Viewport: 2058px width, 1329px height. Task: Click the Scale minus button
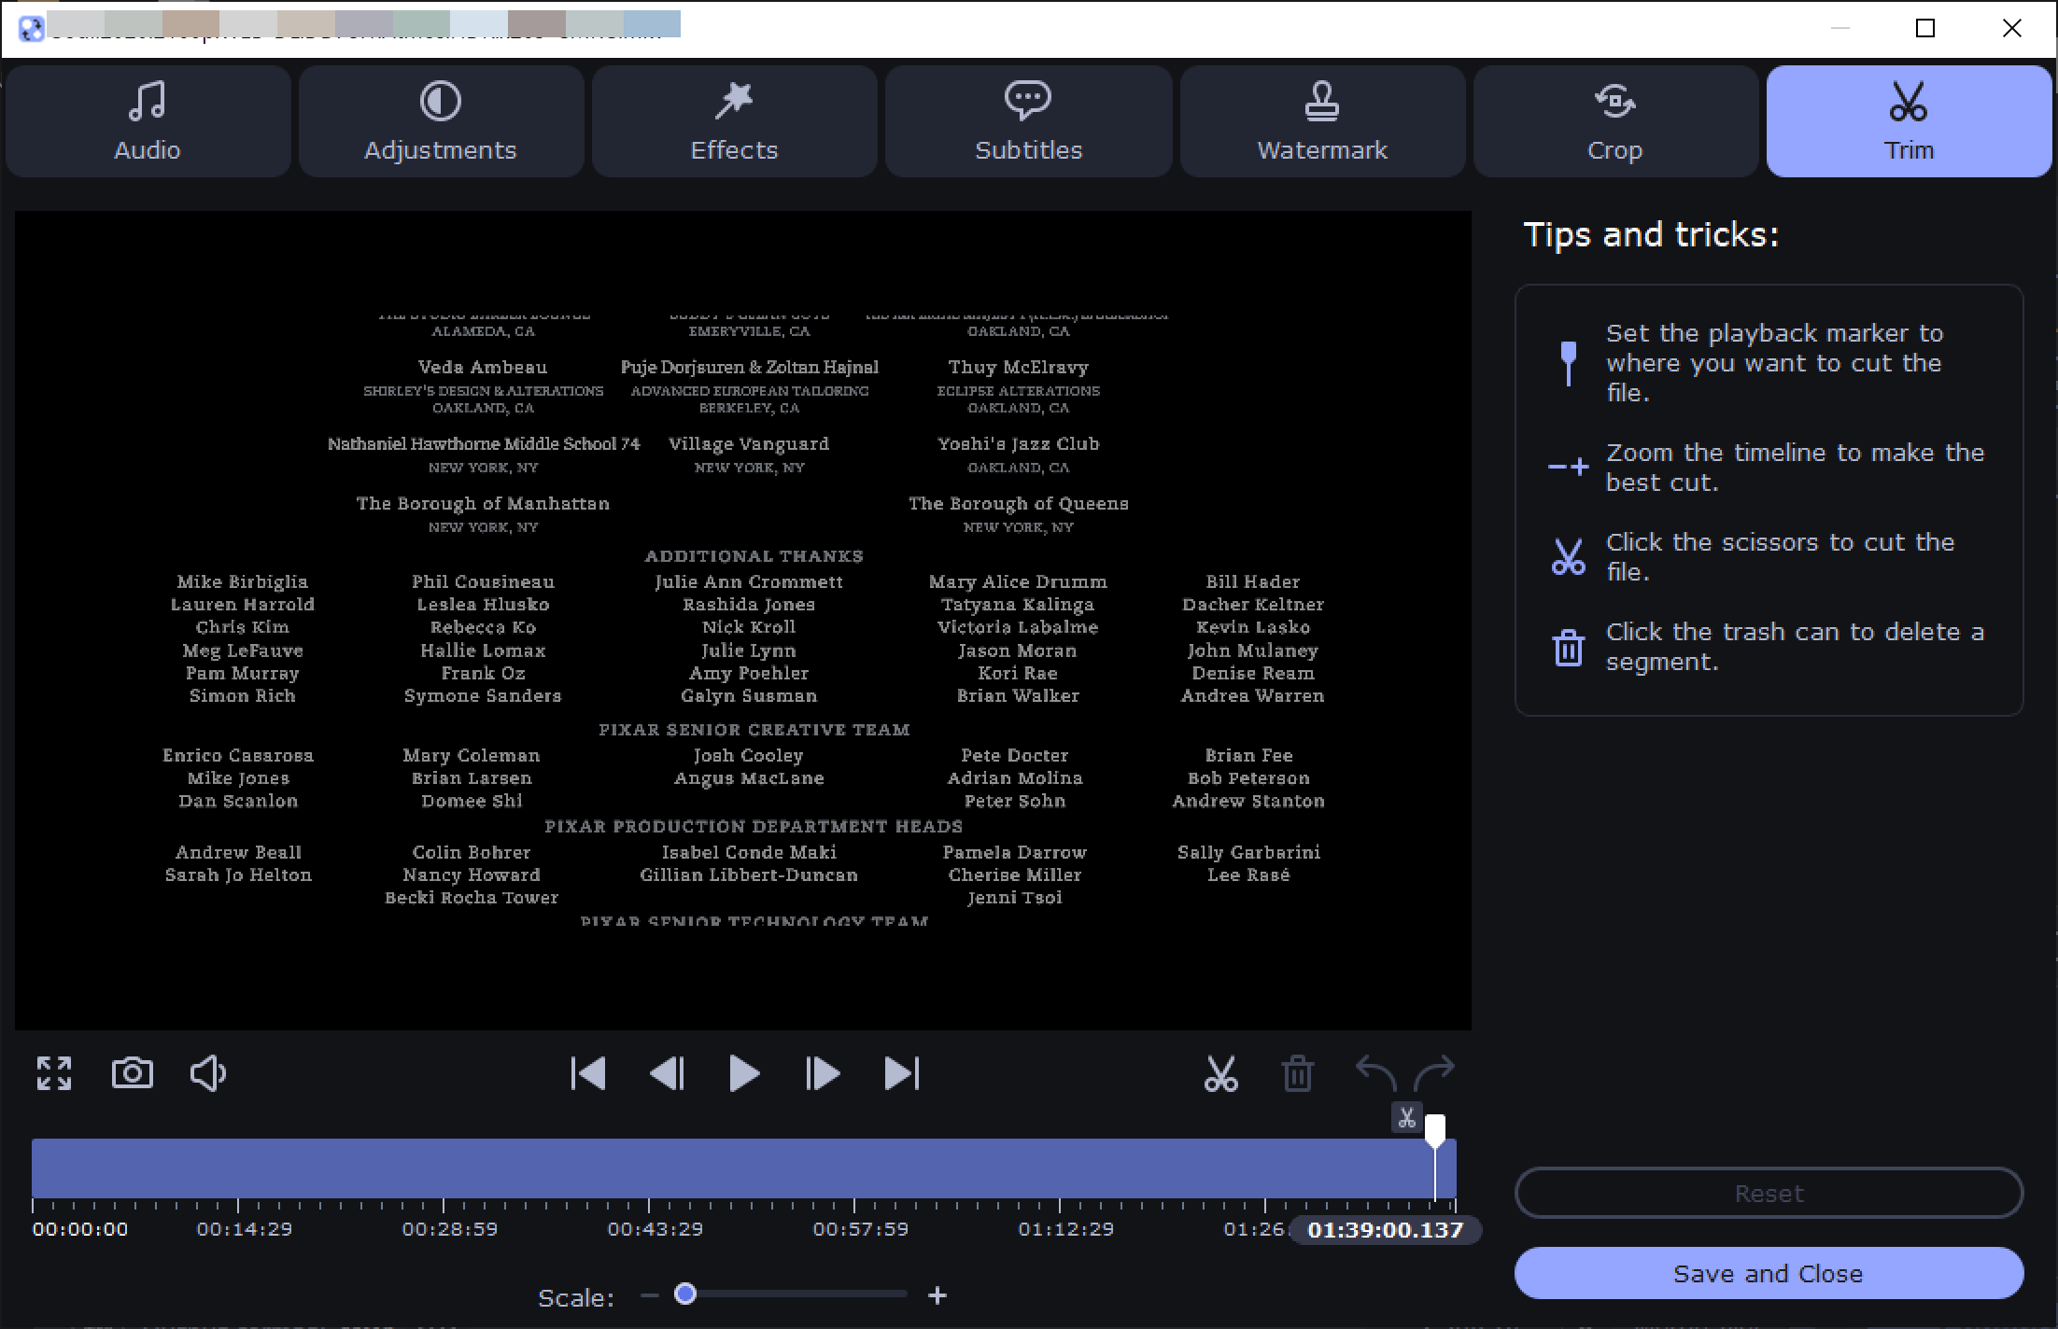point(650,1295)
